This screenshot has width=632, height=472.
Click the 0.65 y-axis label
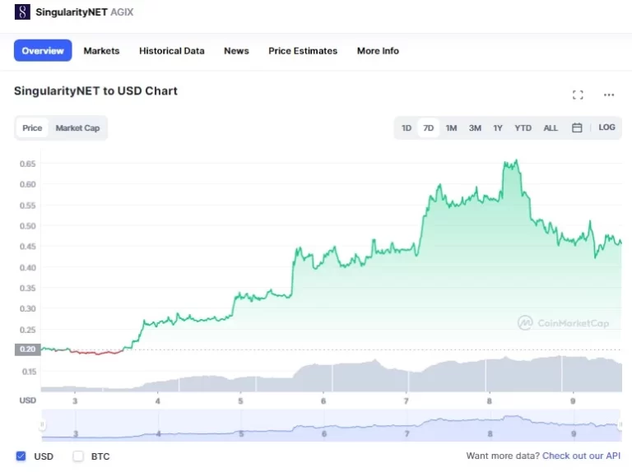click(28, 164)
